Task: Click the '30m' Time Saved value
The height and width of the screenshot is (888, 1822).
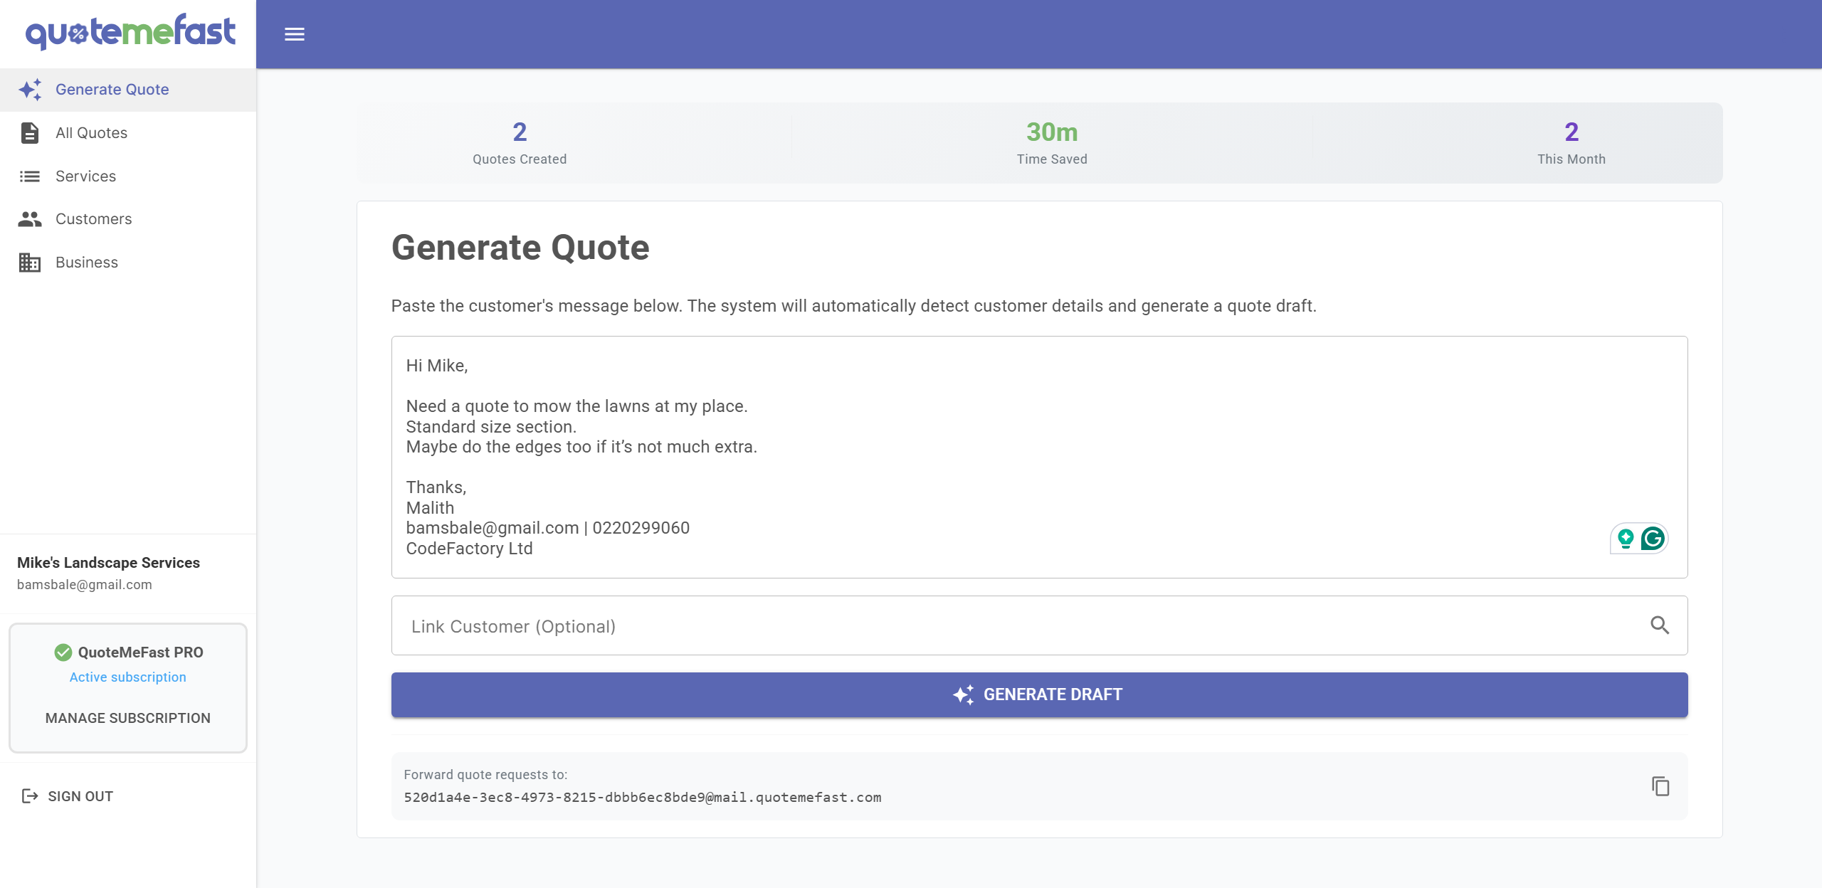Action: click(1052, 132)
